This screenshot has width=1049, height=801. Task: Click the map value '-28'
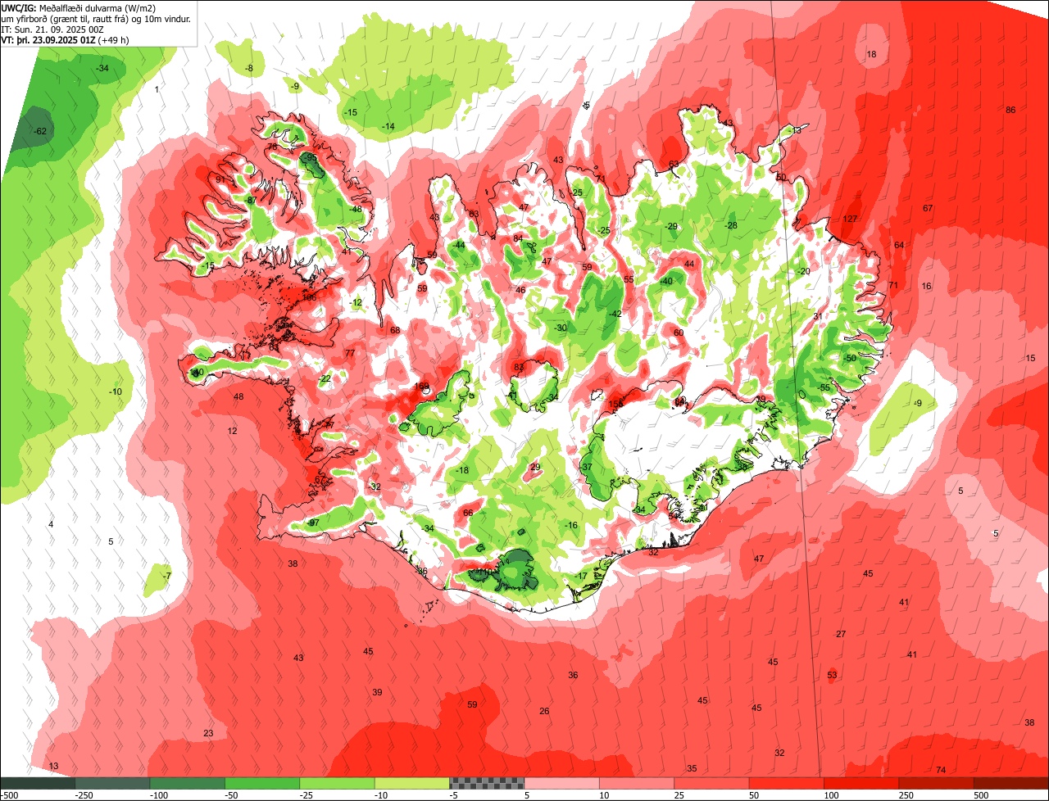pos(731,225)
